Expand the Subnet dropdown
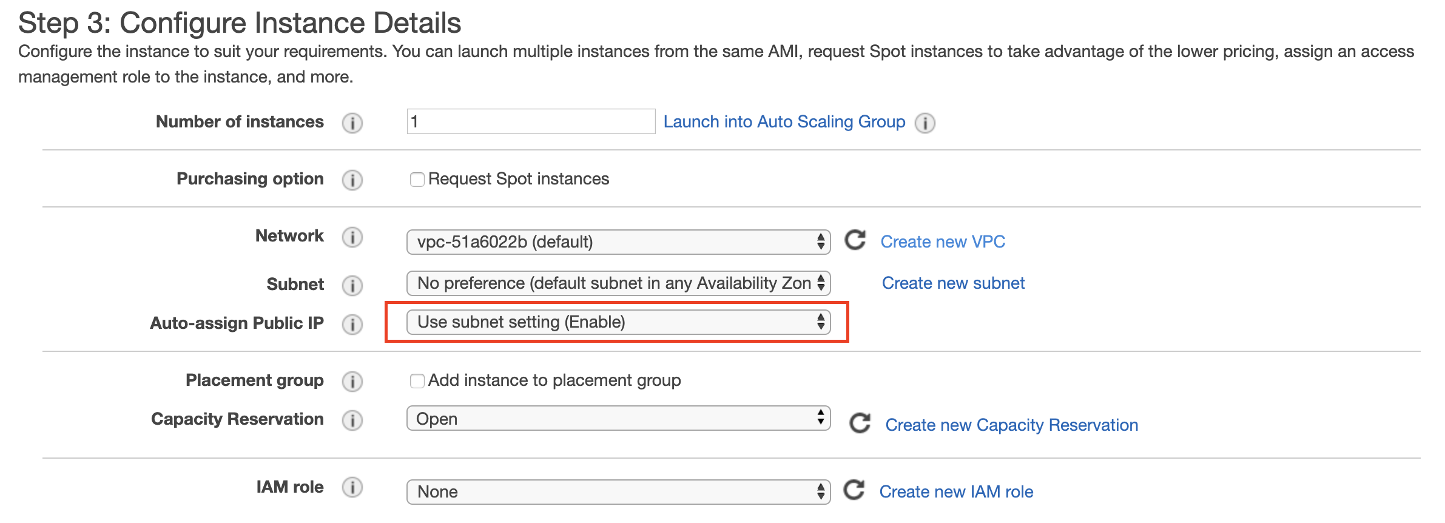The width and height of the screenshot is (1445, 523). point(618,283)
